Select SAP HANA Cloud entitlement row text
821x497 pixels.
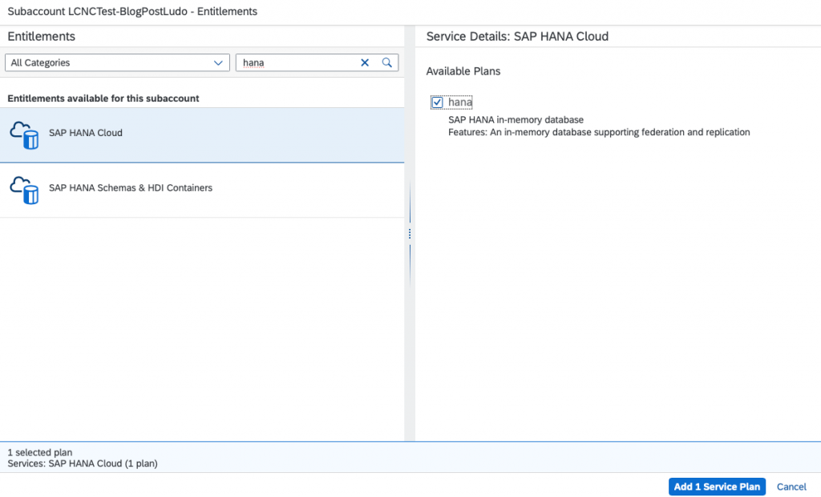(x=86, y=133)
